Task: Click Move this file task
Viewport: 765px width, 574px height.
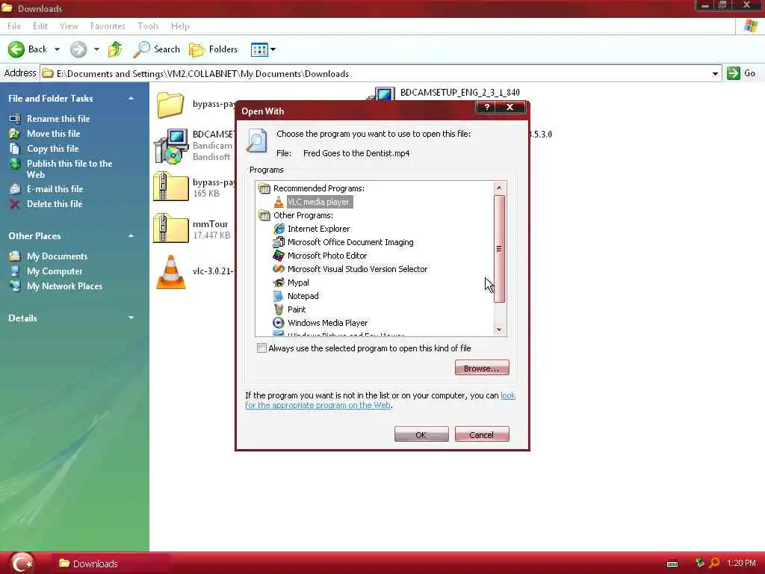Action: click(53, 134)
